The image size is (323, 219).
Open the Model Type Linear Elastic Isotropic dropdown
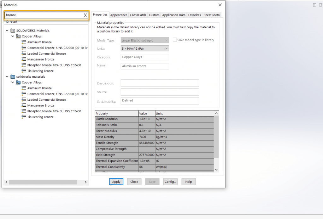(145, 40)
